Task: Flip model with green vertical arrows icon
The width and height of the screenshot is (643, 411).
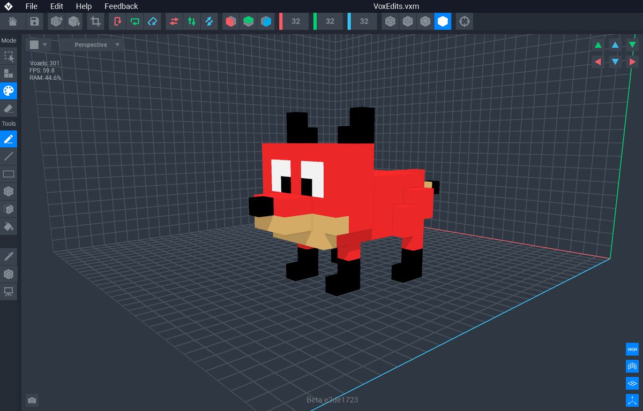Action: point(191,22)
